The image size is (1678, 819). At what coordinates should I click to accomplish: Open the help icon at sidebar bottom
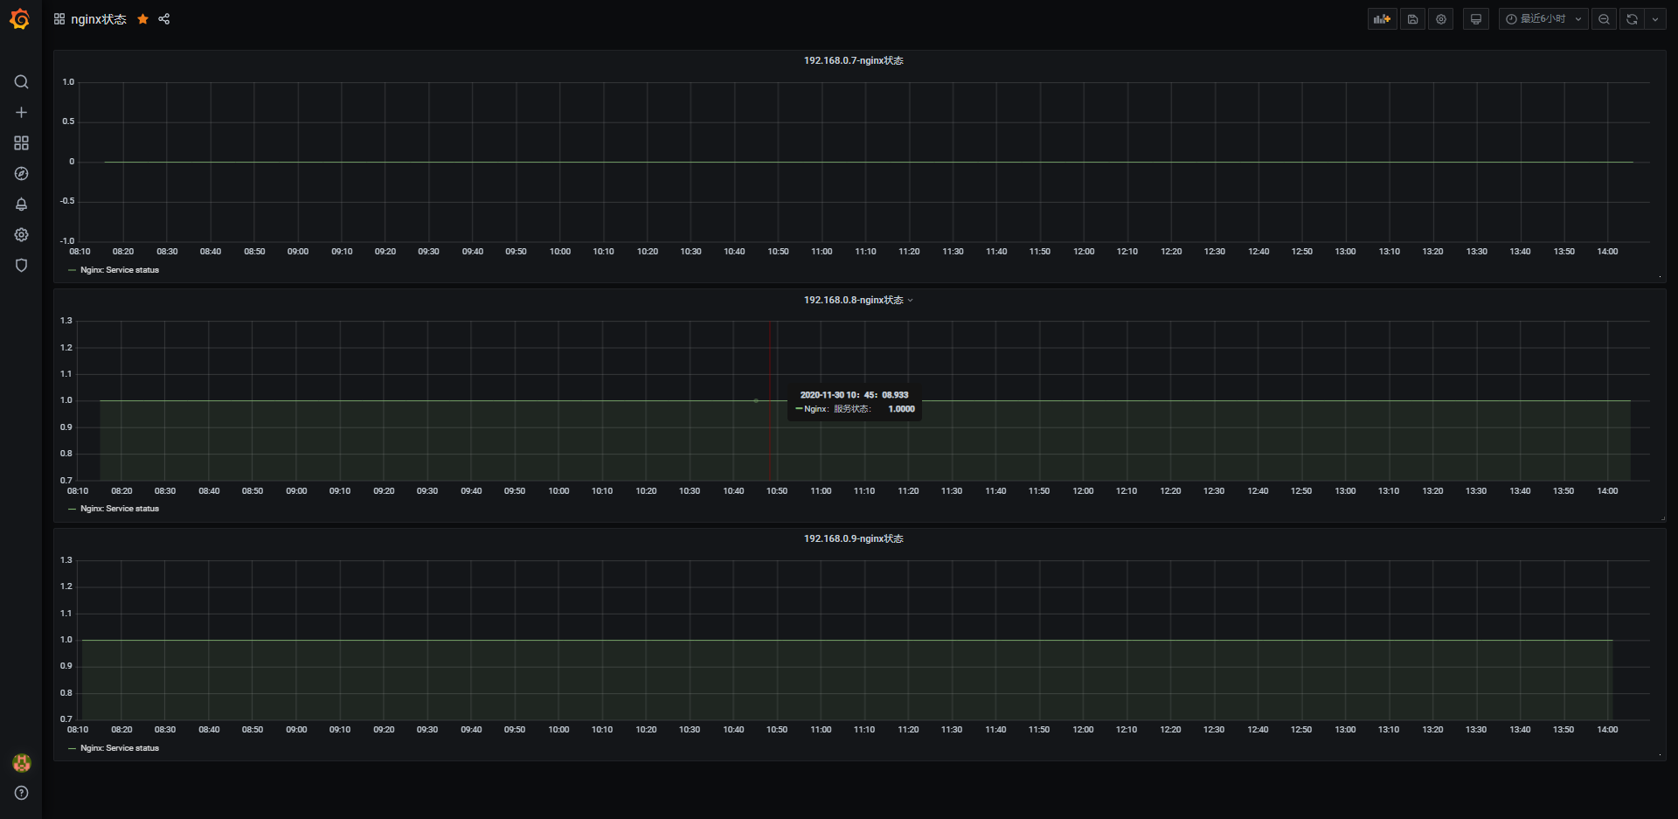pos(22,793)
